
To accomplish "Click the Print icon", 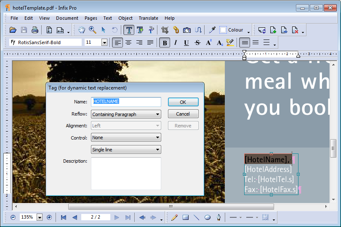I will 35,30.
